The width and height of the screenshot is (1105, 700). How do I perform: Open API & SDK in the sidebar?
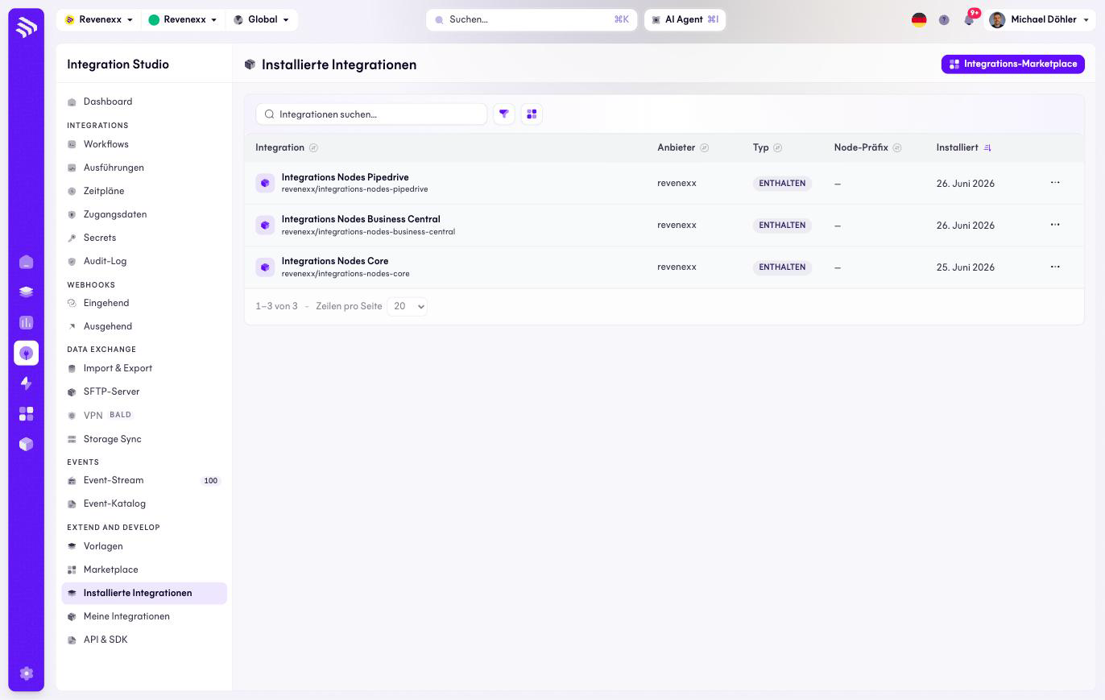(x=144, y=640)
